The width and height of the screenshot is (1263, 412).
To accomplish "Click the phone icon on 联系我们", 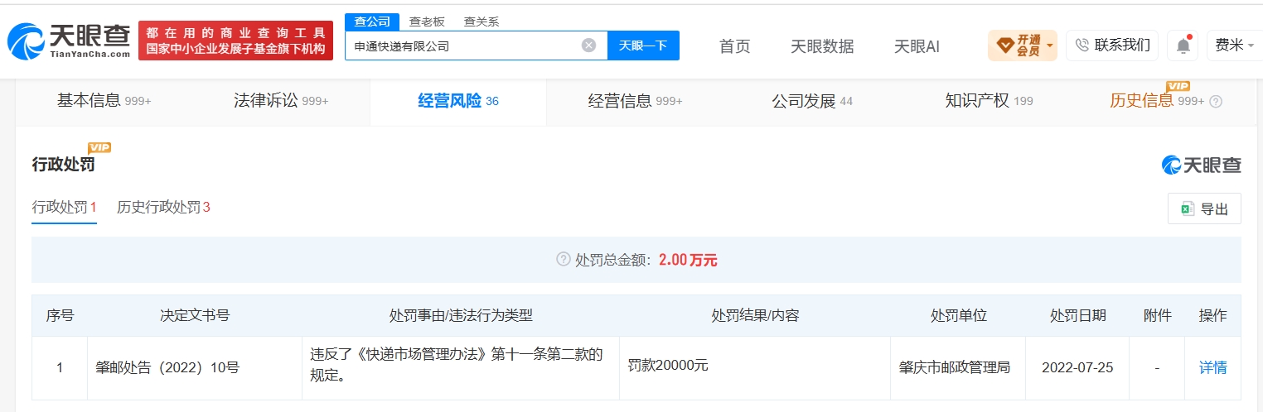I will (x=1082, y=46).
